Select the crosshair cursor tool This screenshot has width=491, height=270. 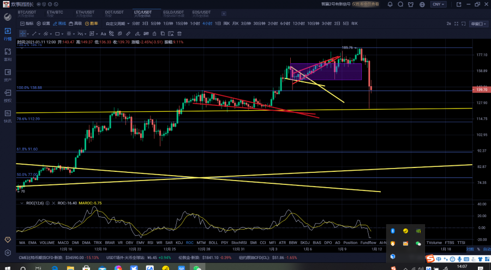[23, 34]
